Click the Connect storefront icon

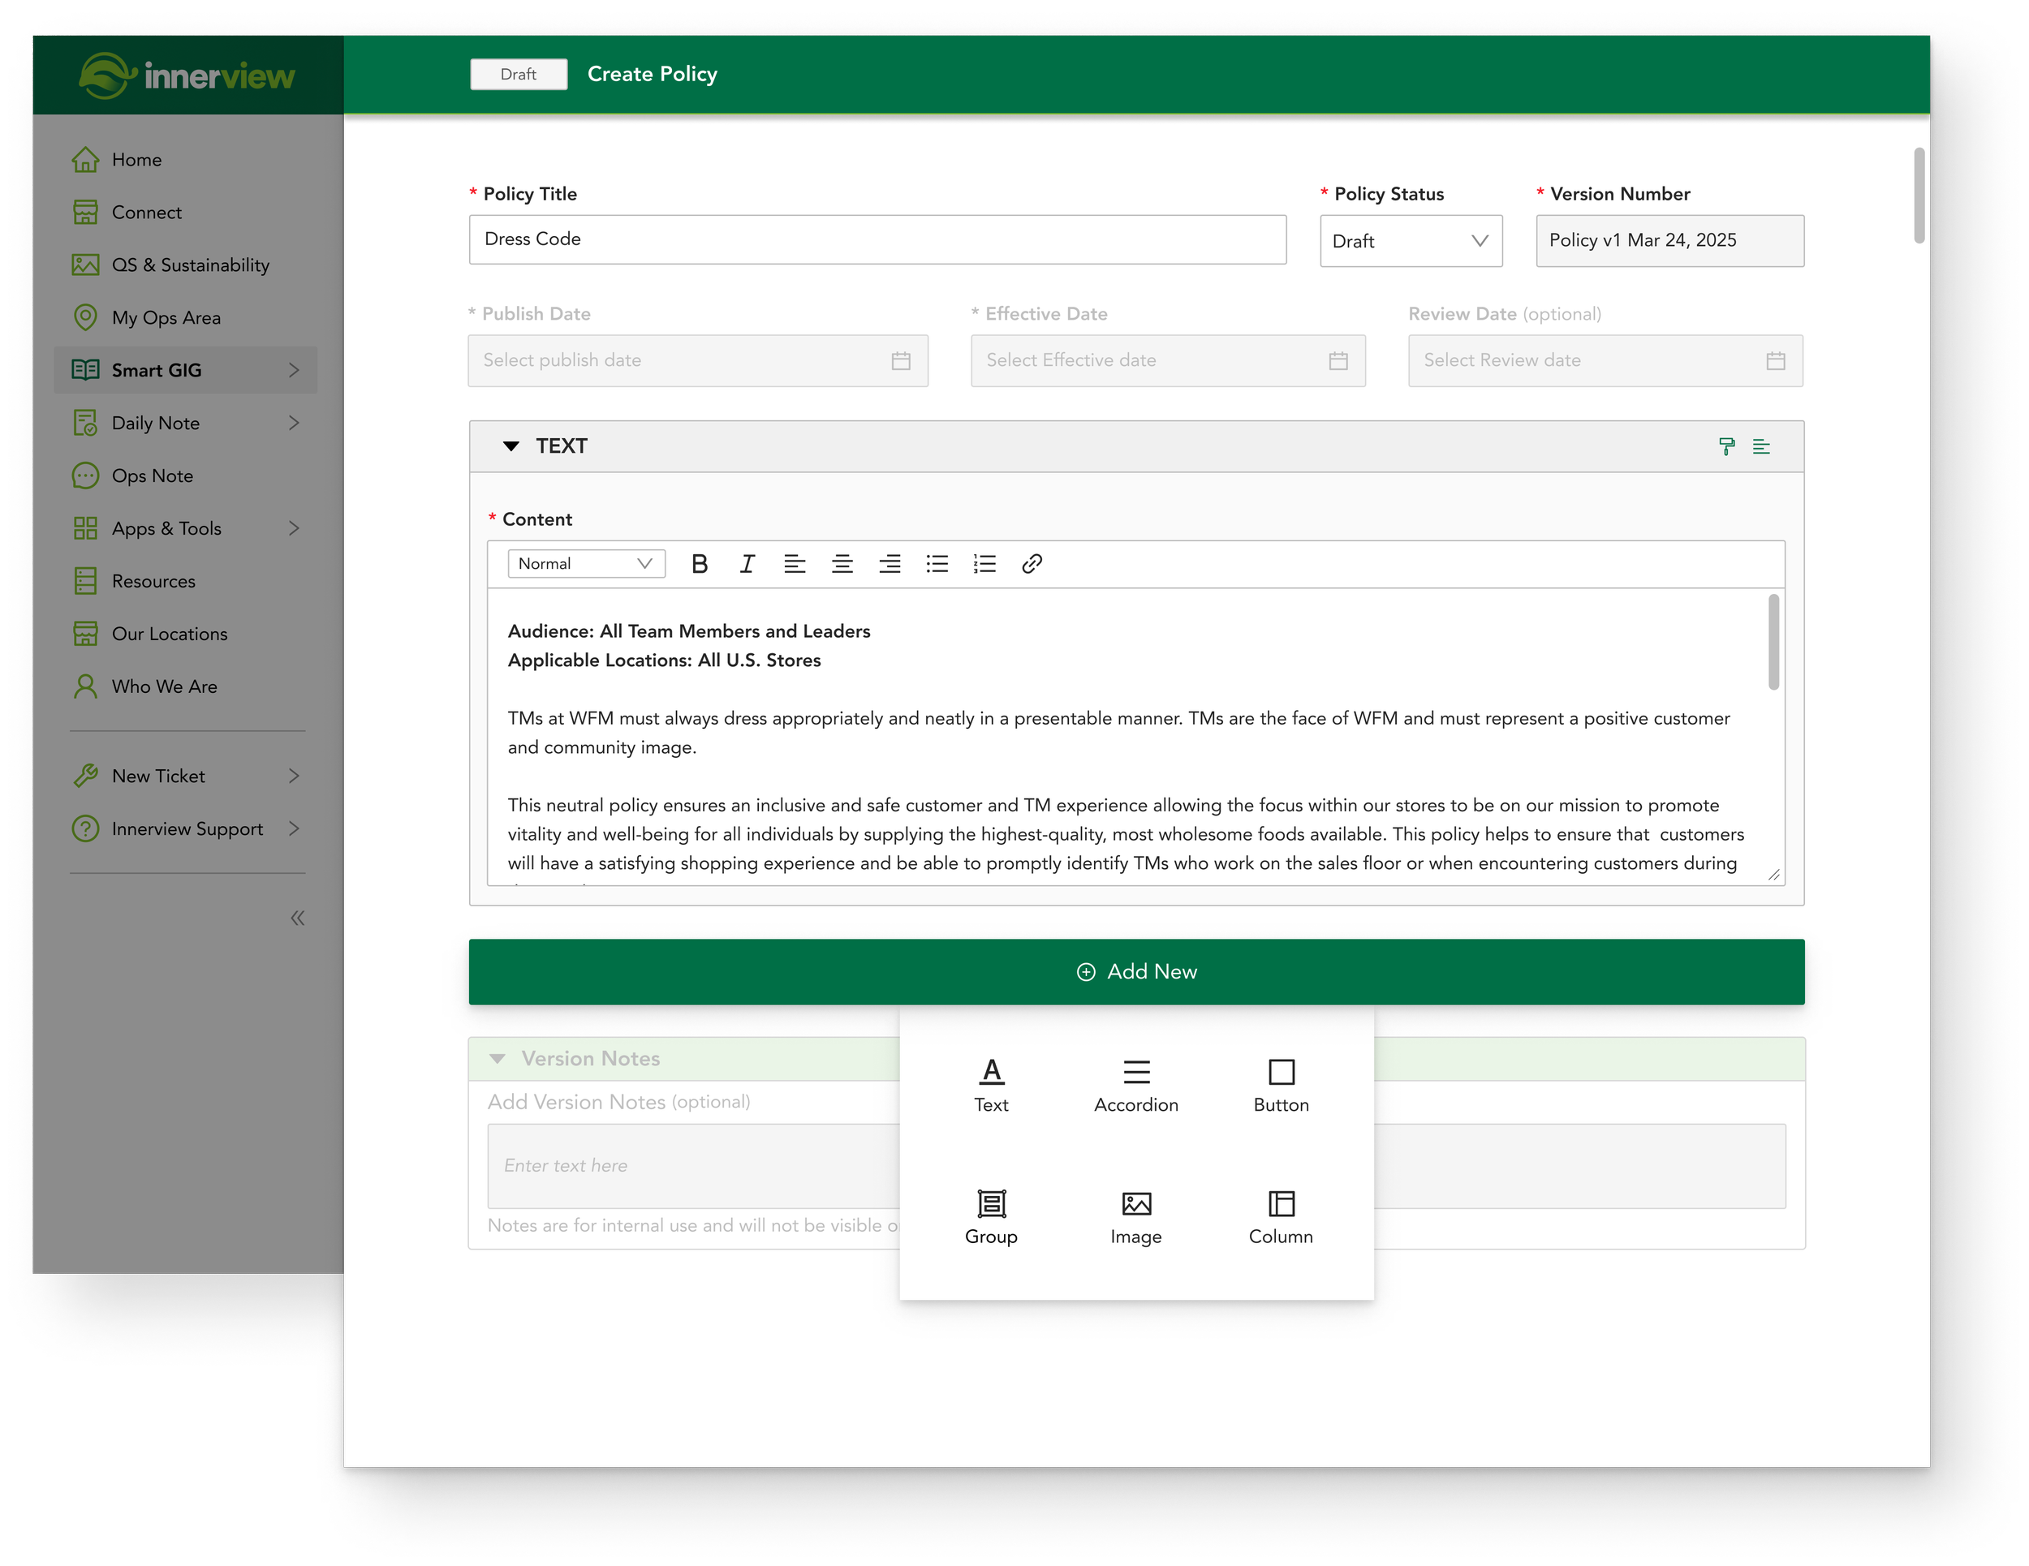85,213
